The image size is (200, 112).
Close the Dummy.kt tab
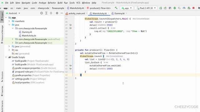(x=126, y=13)
